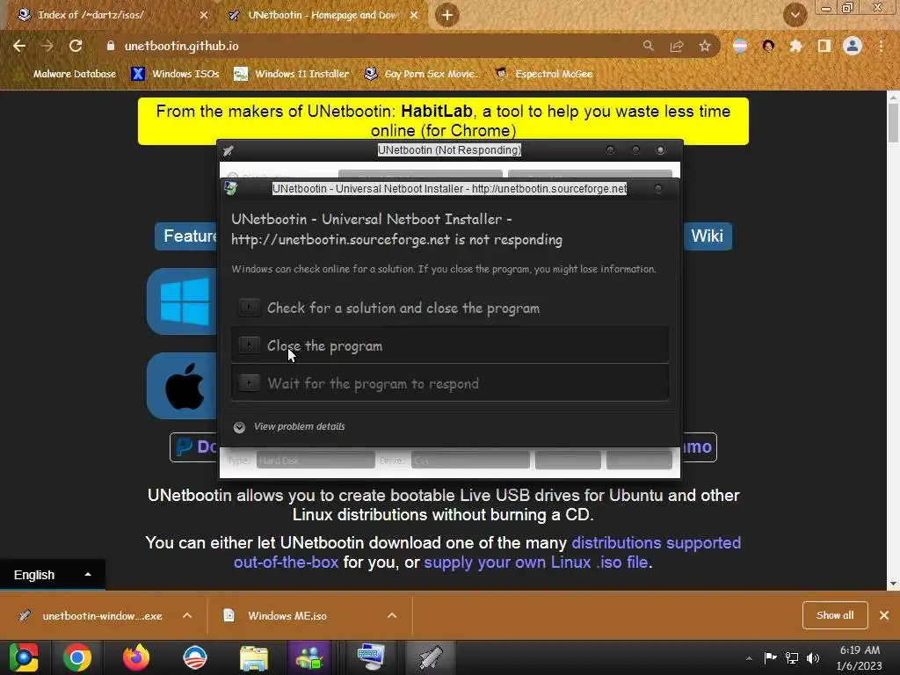Click the tab search dropdown arrow
Image resolution: width=900 pixels, height=675 pixels.
(x=795, y=15)
